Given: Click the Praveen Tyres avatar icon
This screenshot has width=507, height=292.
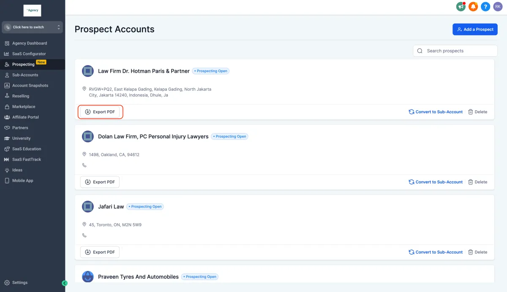Looking at the screenshot, I should click(x=88, y=277).
